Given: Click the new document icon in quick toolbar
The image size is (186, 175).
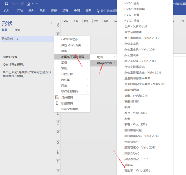Looking at the screenshot, I should tap(28, 4).
